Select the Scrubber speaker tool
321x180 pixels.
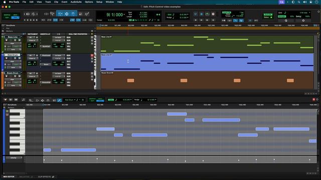(x=81, y=14)
